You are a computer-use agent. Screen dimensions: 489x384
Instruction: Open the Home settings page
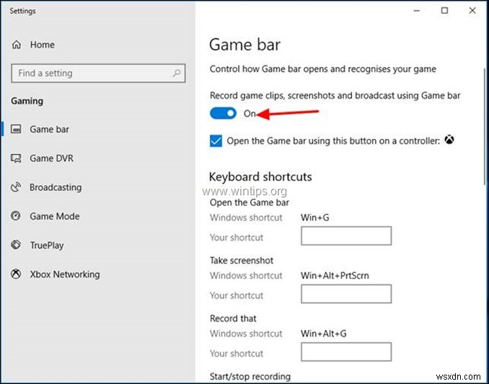(x=42, y=45)
